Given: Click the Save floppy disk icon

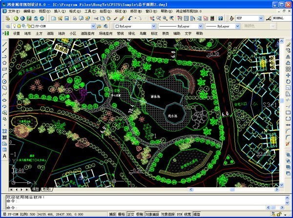Looking at the screenshot, I should click(x=67, y=19).
